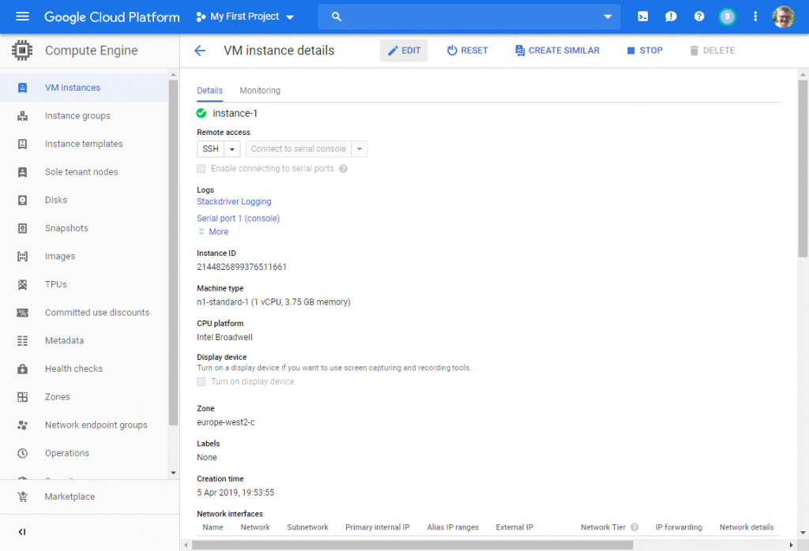Image resolution: width=809 pixels, height=551 pixels.
Task: Click Connect to serial console button
Action: [x=298, y=149]
